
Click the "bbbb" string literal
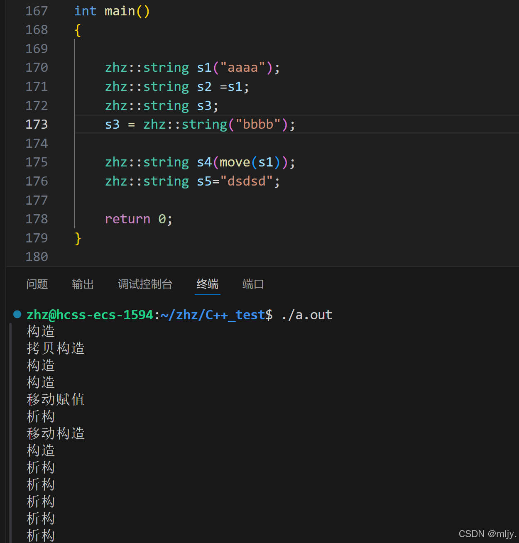pyautogui.click(x=258, y=124)
